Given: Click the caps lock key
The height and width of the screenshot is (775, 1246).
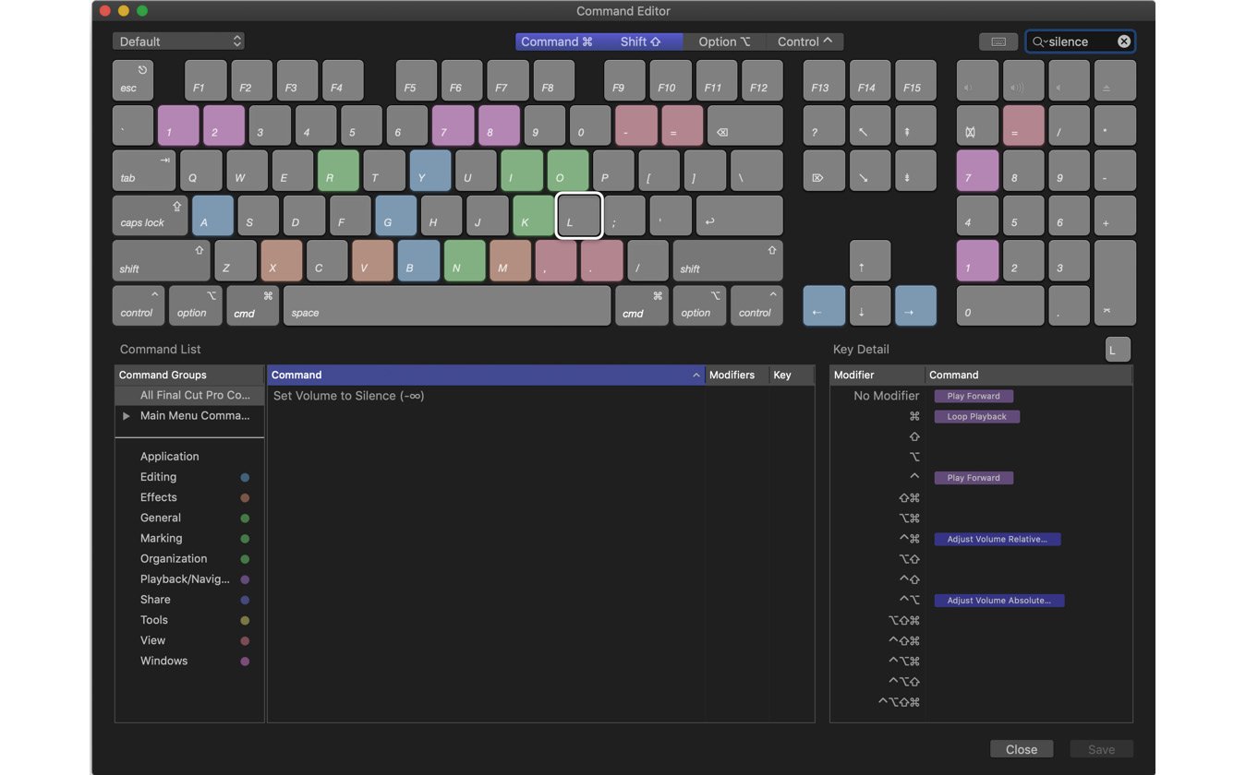Looking at the screenshot, I should click(151, 216).
